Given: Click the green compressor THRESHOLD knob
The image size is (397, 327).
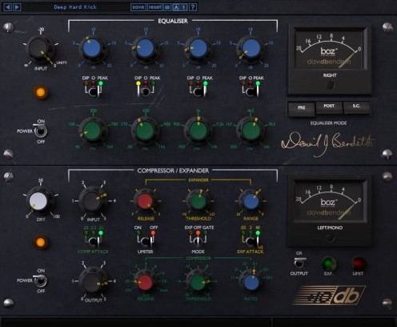Looking at the screenshot, I should [198, 282].
